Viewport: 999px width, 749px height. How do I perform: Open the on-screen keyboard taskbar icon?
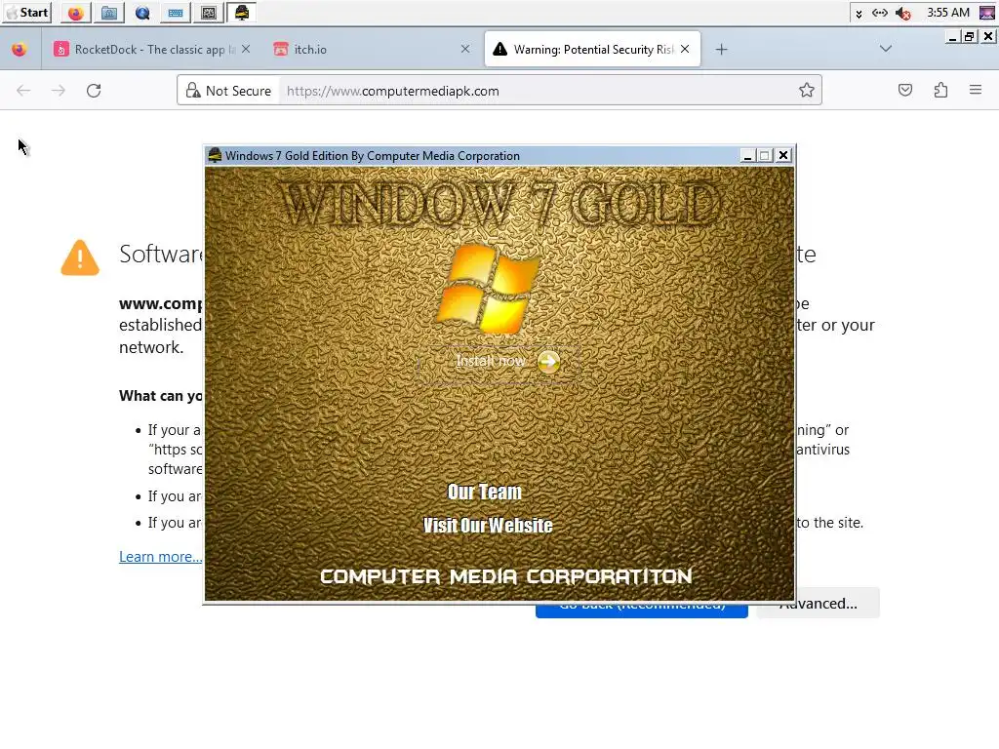pos(176,13)
